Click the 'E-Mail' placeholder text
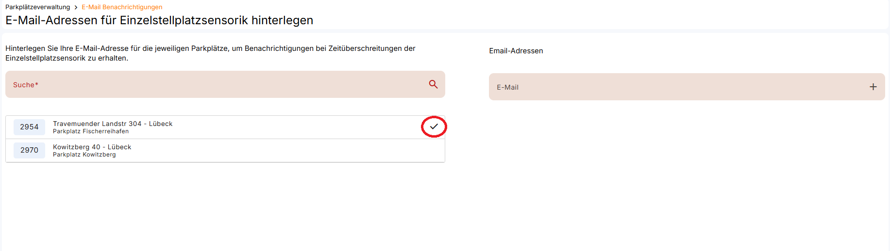This screenshot has height=251, width=890. (507, 87)
